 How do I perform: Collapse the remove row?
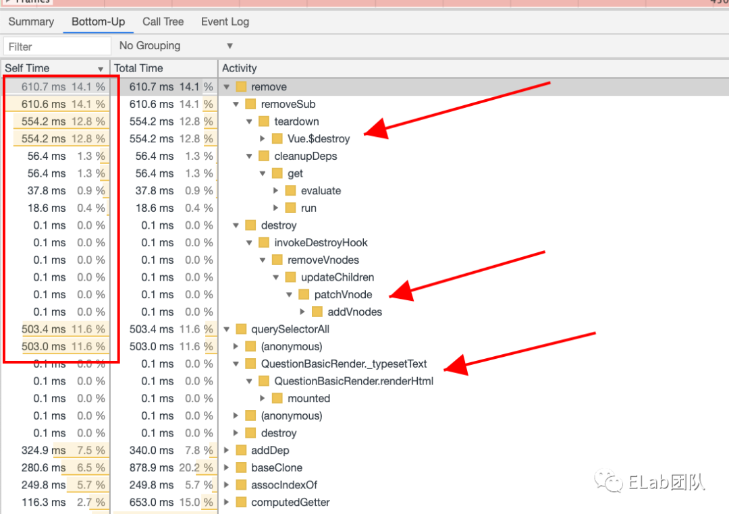[227, 87]
